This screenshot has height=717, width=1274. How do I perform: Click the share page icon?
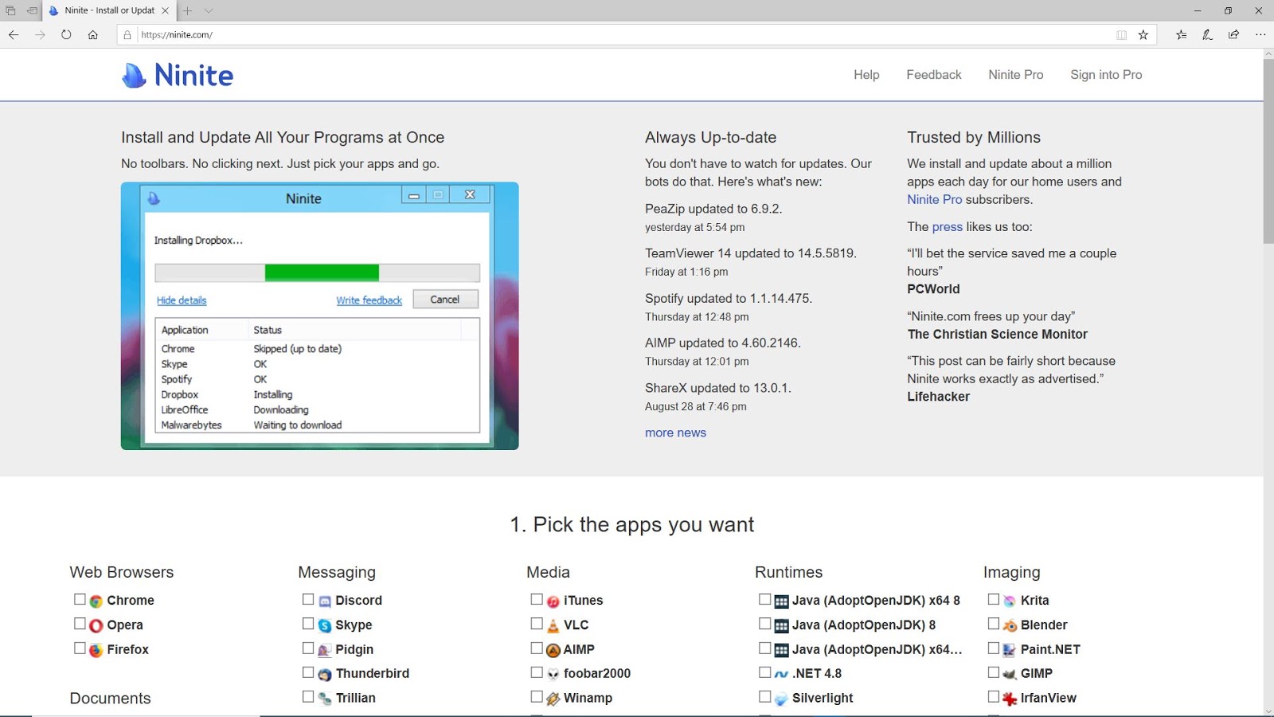click(x=1233, y=34)
